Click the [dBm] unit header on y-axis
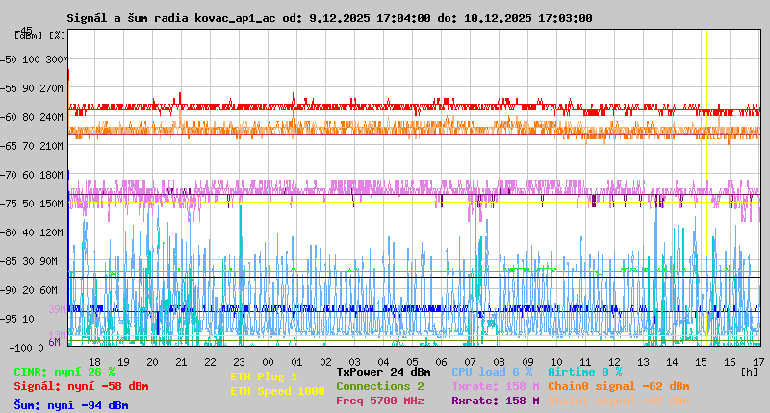This screenshot has width=770, height=413. click(x=26, y=36)
